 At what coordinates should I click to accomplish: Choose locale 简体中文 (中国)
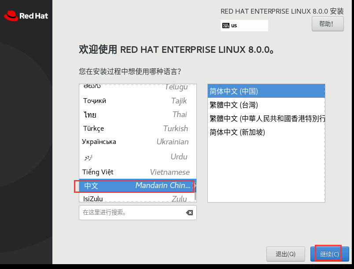point(266,91)
